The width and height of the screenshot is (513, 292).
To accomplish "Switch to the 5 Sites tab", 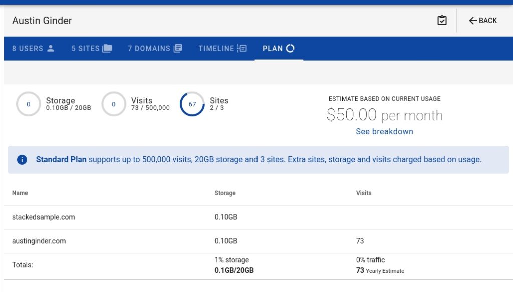I will pyautogui.click(x=92, y=49).
